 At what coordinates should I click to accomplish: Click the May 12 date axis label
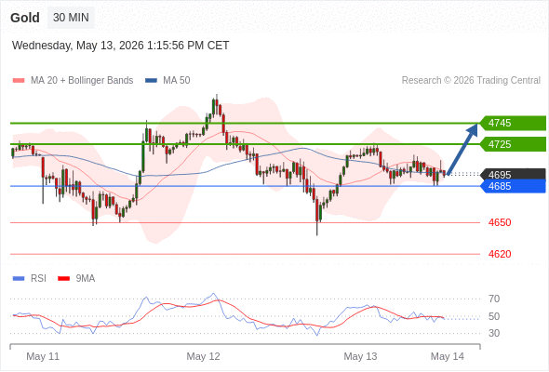coord(203,356)
